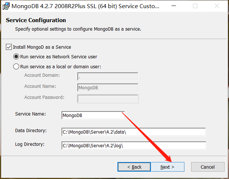Choose Run service as local or domain user
Image resolution: width=229 pixels, height=179 pixels.
coord(16,67)
